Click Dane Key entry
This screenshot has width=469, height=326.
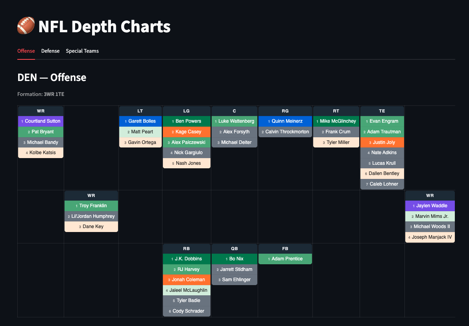(91, 227)
